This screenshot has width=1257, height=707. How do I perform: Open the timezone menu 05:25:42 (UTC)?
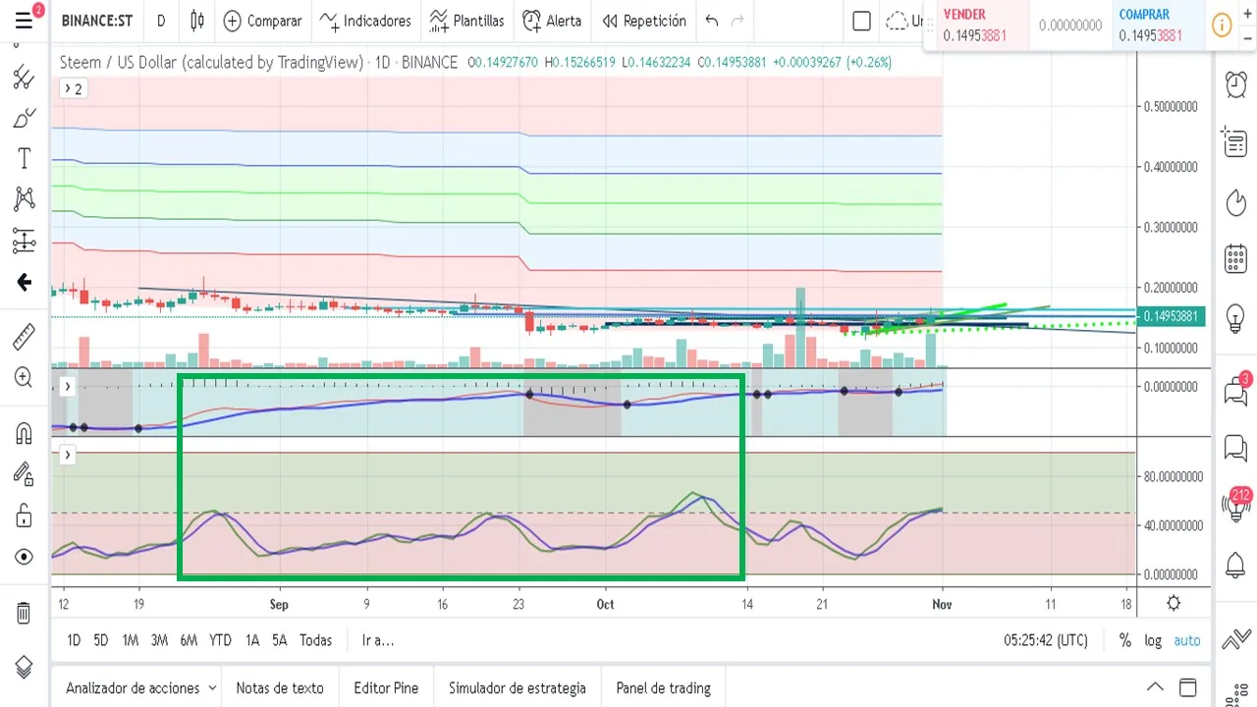tap(1046, 640)
